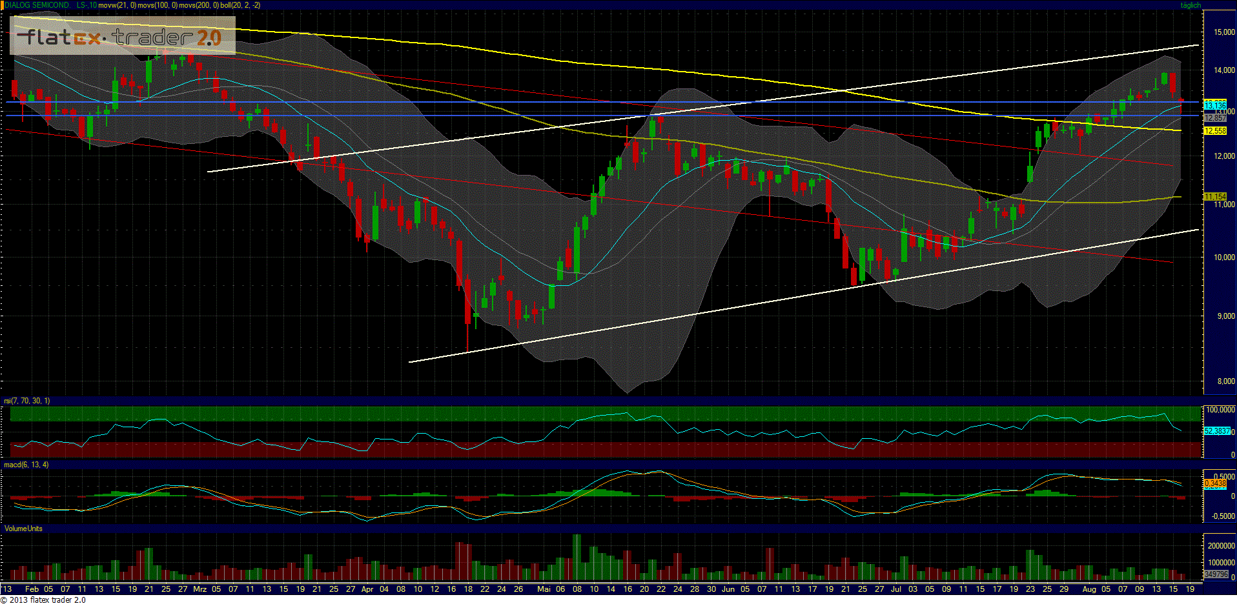
Task: Click the Mrz month label on date axis
Action: [200, 589]
